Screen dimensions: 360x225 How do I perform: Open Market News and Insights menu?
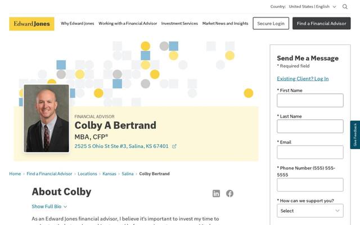coord(225,24)
